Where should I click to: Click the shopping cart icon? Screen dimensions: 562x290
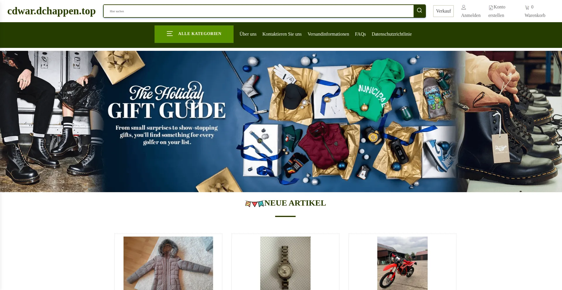tap(527, 8)
